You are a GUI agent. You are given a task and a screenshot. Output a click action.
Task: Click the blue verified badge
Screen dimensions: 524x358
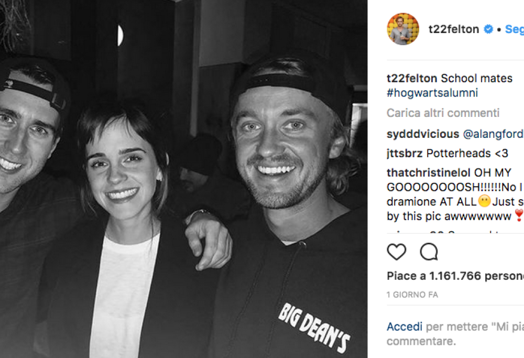[x=488, y=29]
